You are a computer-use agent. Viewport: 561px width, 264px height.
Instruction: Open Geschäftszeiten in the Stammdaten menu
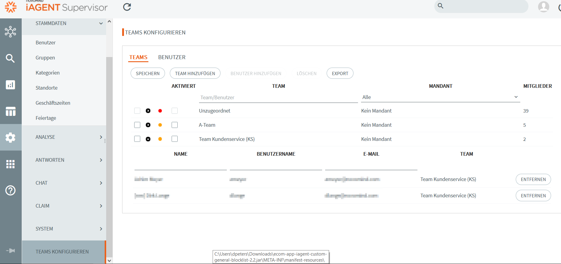point(53,103)
